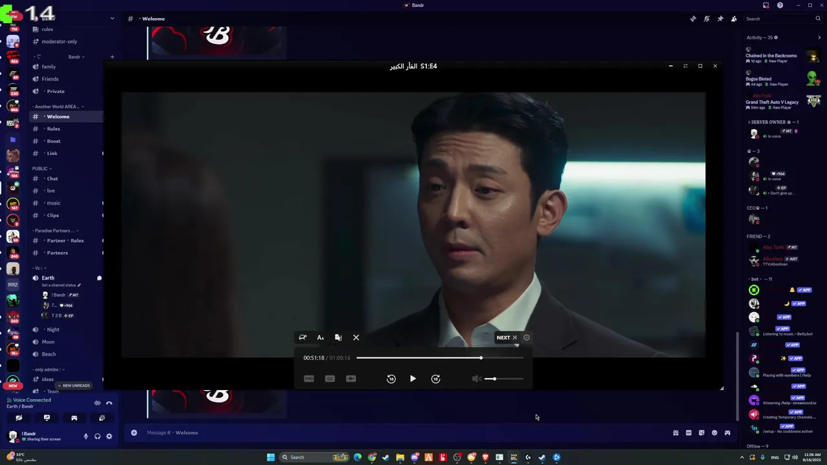This screenshot has height=465, width=827.
Task: Toggle the audio track button next to CC
Action: click(x=351, y=378)
